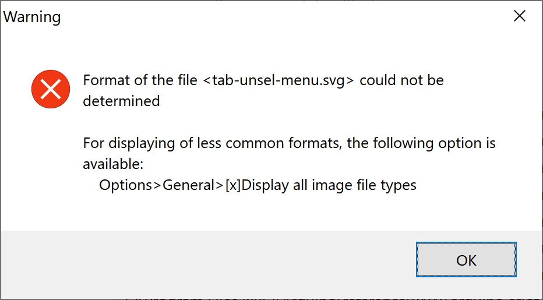This screenshot has width=543, height=300.
Task: Click 'For displaying of less common formats' line
Action: tap(210, 143)
